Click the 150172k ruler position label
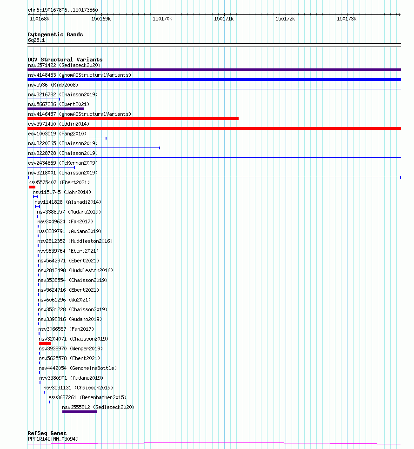The height and width of the screenshot is (449, 414). (x=285, y=19)
